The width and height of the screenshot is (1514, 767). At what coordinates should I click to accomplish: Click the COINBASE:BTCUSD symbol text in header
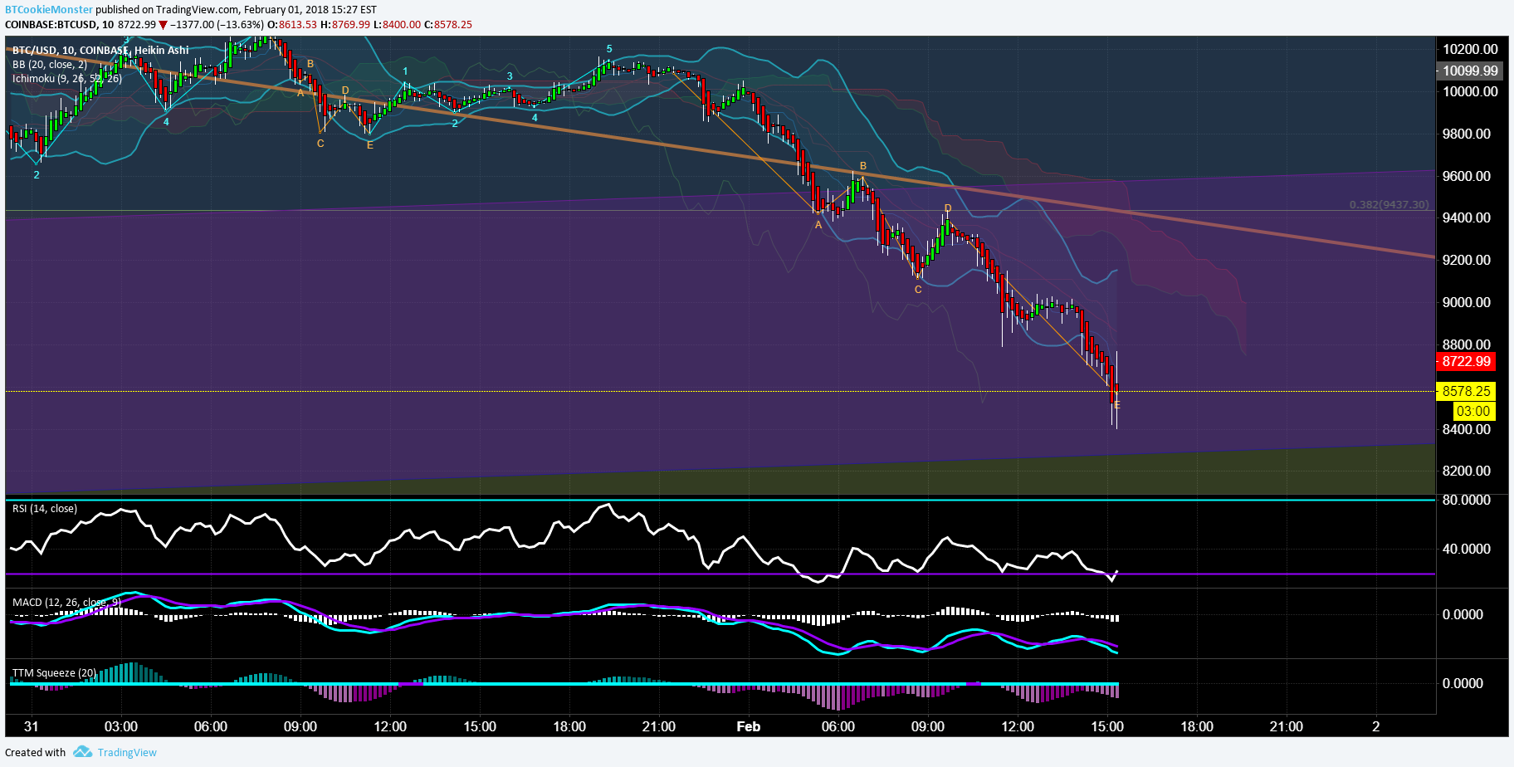51,24
